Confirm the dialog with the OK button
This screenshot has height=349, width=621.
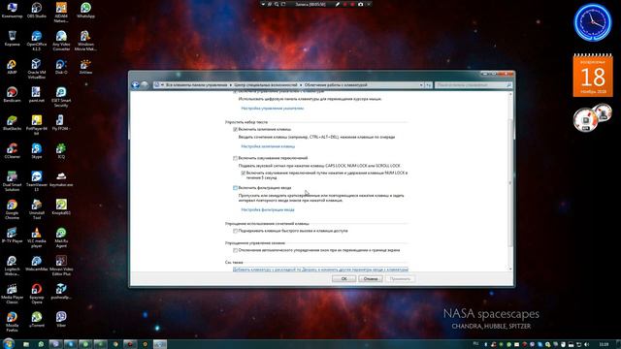(343, 278)
